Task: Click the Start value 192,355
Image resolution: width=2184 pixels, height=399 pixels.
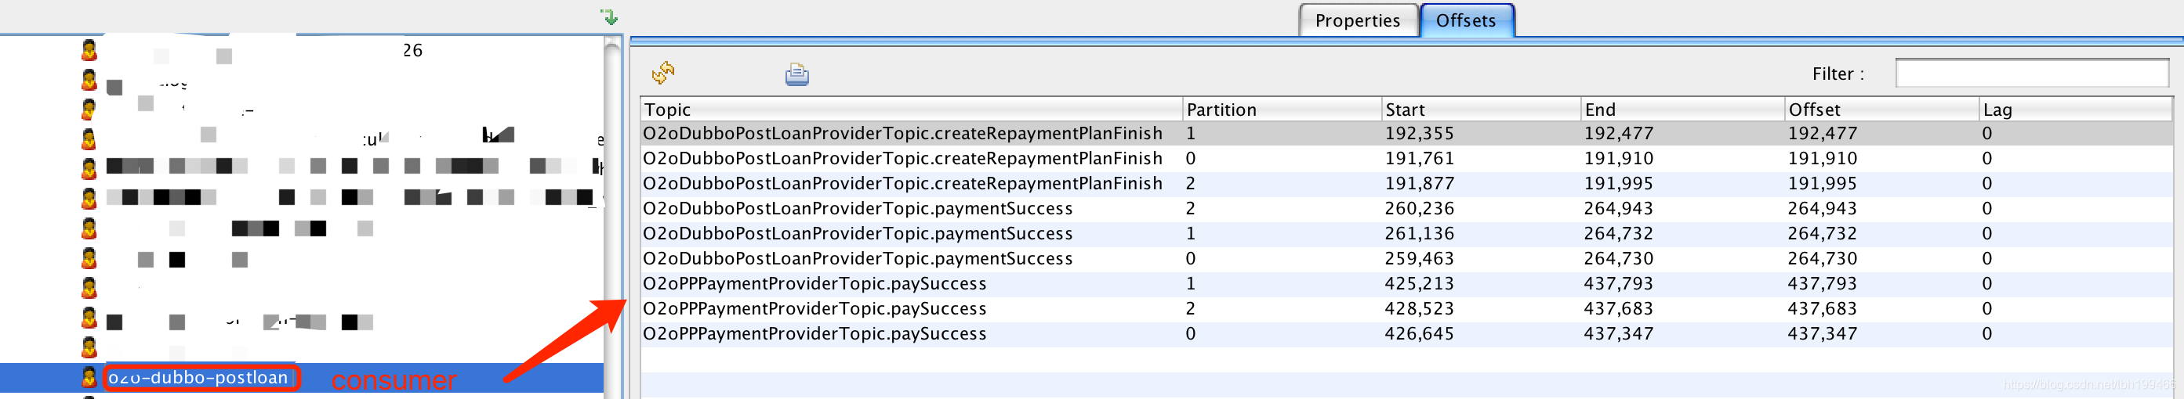Action: tap(1419, 134)
